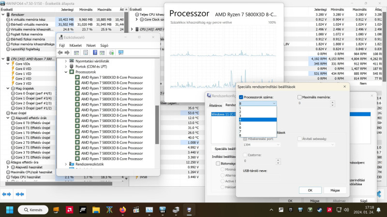The width and height of the screenshot is (387, 217).
Task: Click the Back arrow in Eszközkezelő toolbar
Action: click(60, 53)
